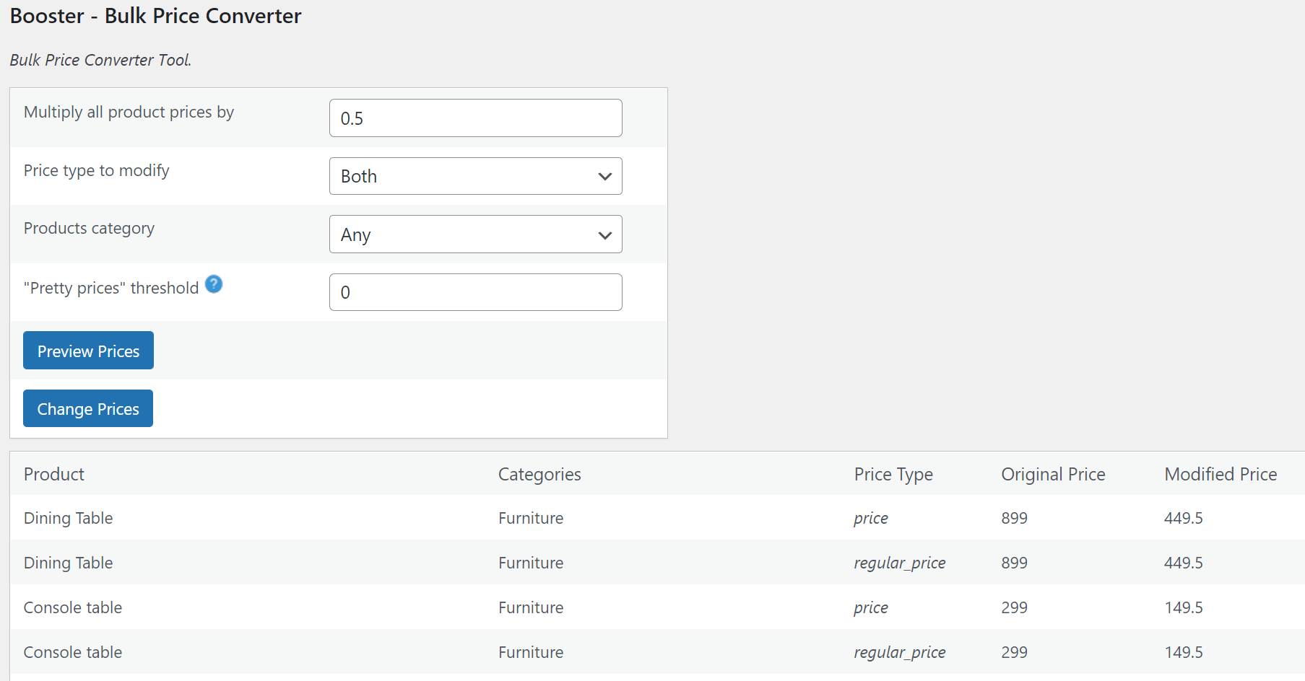Open the Products category dropdown
This screenshot has width=1305, height=681.
coord(475,234)
